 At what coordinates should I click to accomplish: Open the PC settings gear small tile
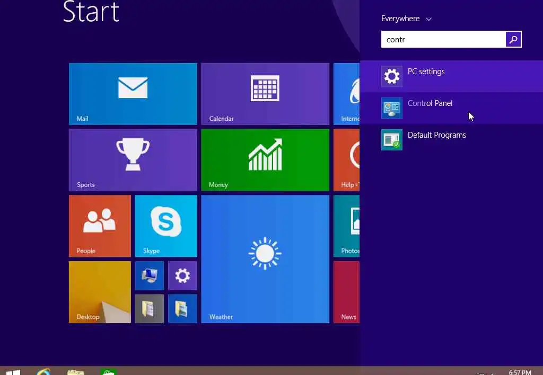[182, 275]
